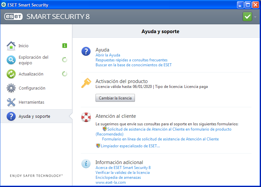261x187 pixels.
Task: Click the Información adicional heading
Action: click(119, 162)
